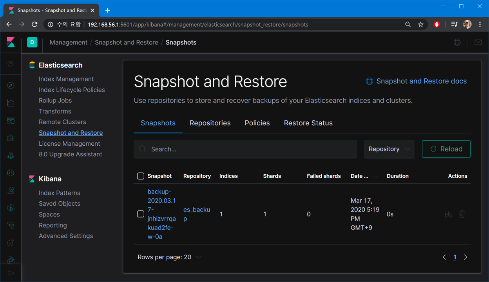This screenshot has height=282, width=489.
Task: Open Chrome three-dot menu
Action: 480,24
